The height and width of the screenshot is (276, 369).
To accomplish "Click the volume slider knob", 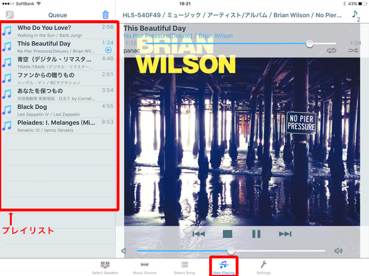I will [231, 251].
